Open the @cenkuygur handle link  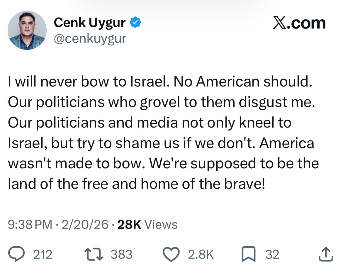pos(90,38)
